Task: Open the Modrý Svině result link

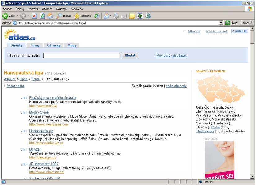Action: 39,112
